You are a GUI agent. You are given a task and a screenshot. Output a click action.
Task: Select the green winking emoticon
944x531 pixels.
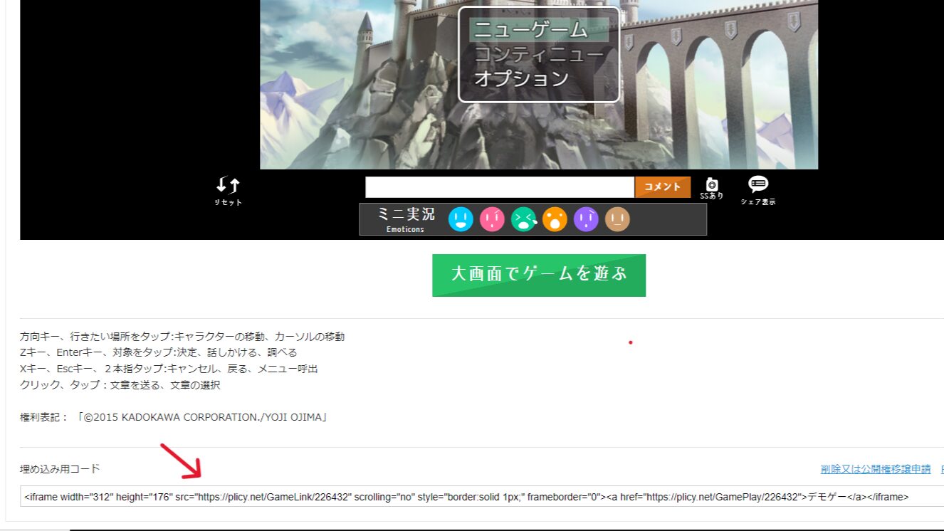pos(522,220)
